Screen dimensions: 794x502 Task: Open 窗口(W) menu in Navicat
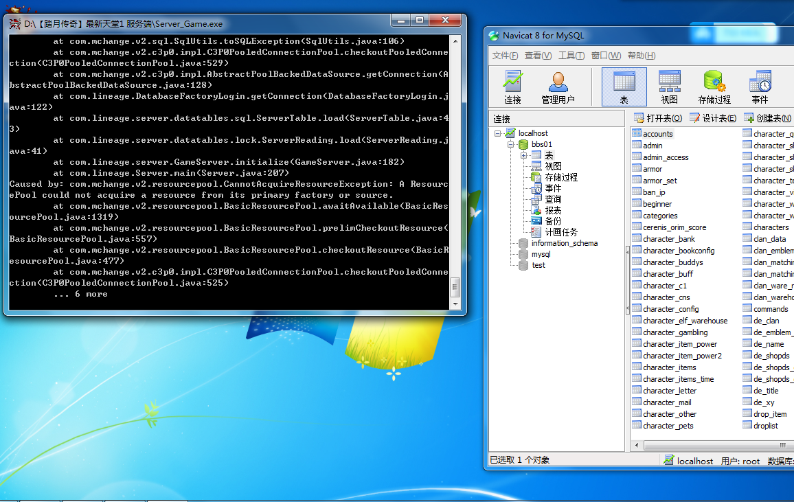pos(606,56)
